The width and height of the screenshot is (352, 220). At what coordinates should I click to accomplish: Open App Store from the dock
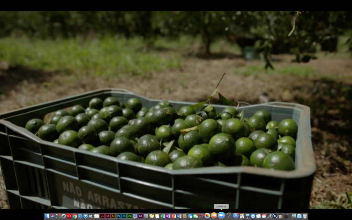click(236, 216)
